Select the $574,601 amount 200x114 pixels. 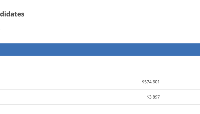[151, 82]
